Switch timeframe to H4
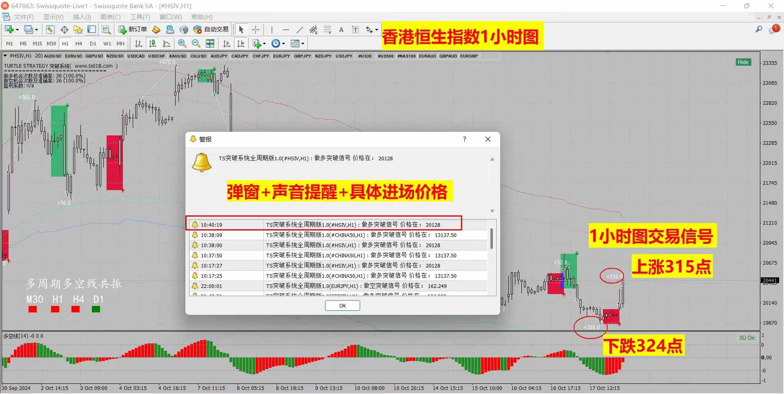The height and width of the screenshot is (394, 784). (x=79, y=44)
